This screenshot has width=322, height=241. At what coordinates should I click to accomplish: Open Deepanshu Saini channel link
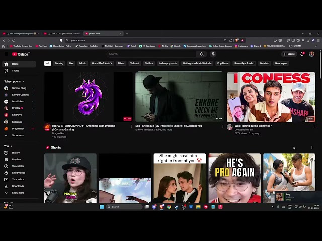[x=244, y=130]
